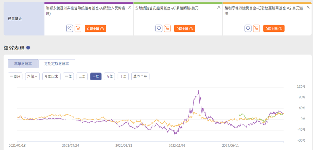
Task: Click -80% label on chart's vertical axis
Action: [301, 140]
